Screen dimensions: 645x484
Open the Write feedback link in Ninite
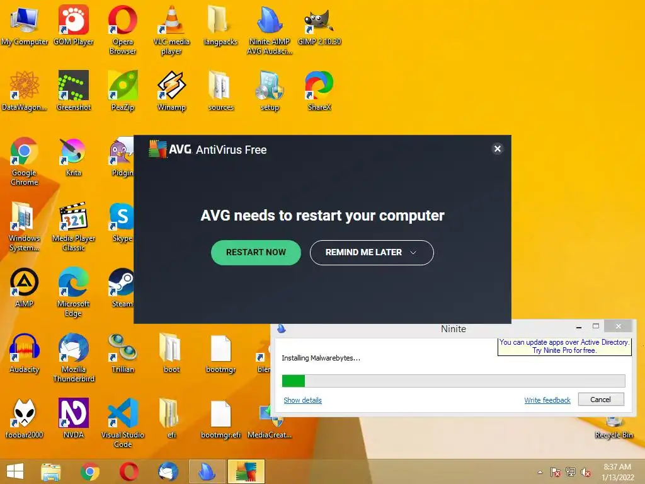tap(547, 400)
